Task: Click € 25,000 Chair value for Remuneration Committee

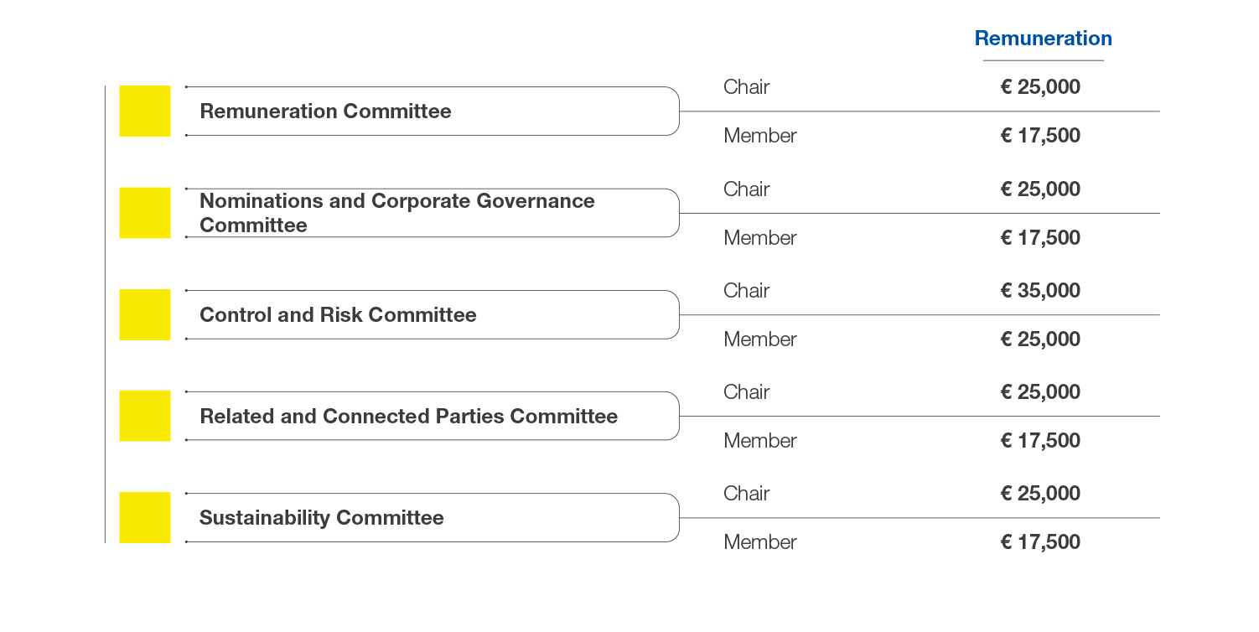Action: point(1040,87)
